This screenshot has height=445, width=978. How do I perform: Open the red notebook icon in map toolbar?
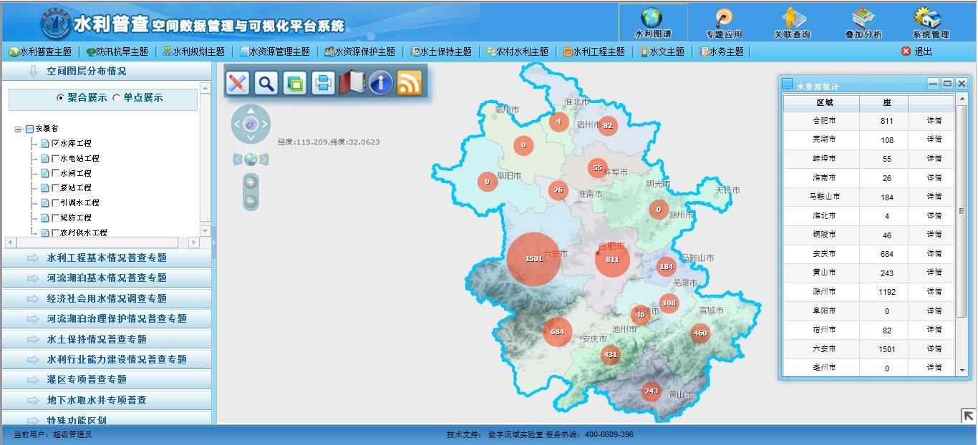tap(352, 83)
